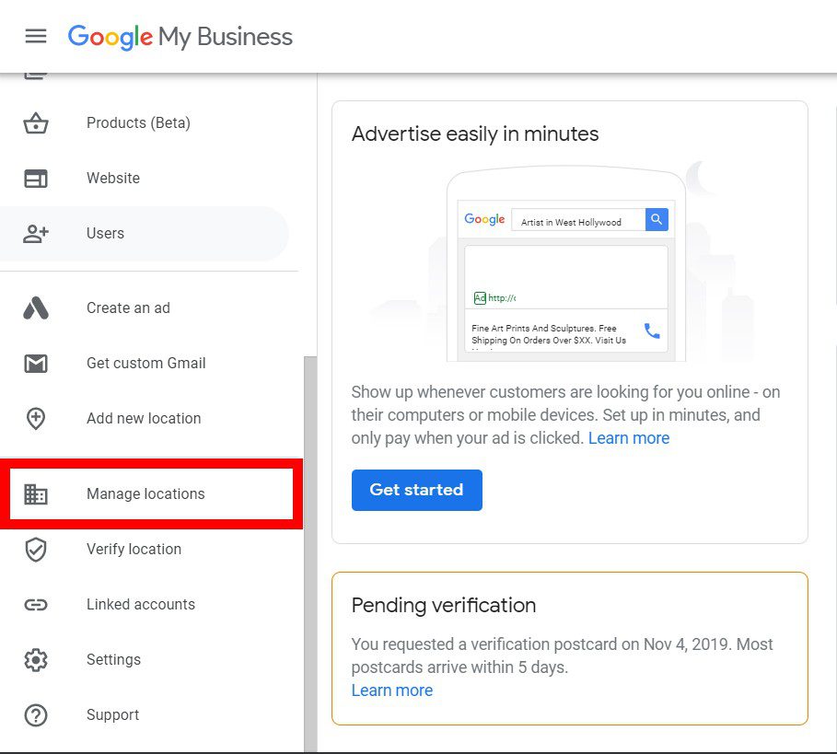Click the Linked accounts chain icon
The height and width of the screenshot is (754, 837).
click(x=36, y=605)
